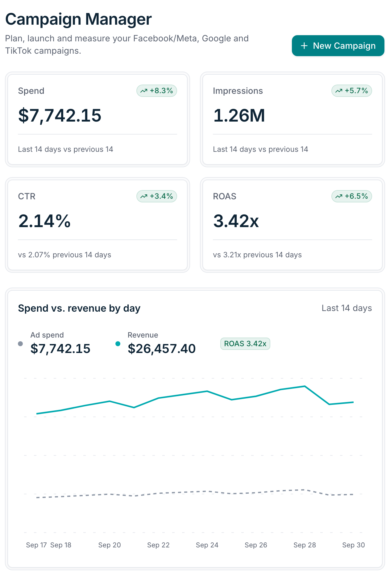The width and height of the screenshot is (390, 577).
Task: Click the Sep 24 axis label
Action: pos(207,545)
